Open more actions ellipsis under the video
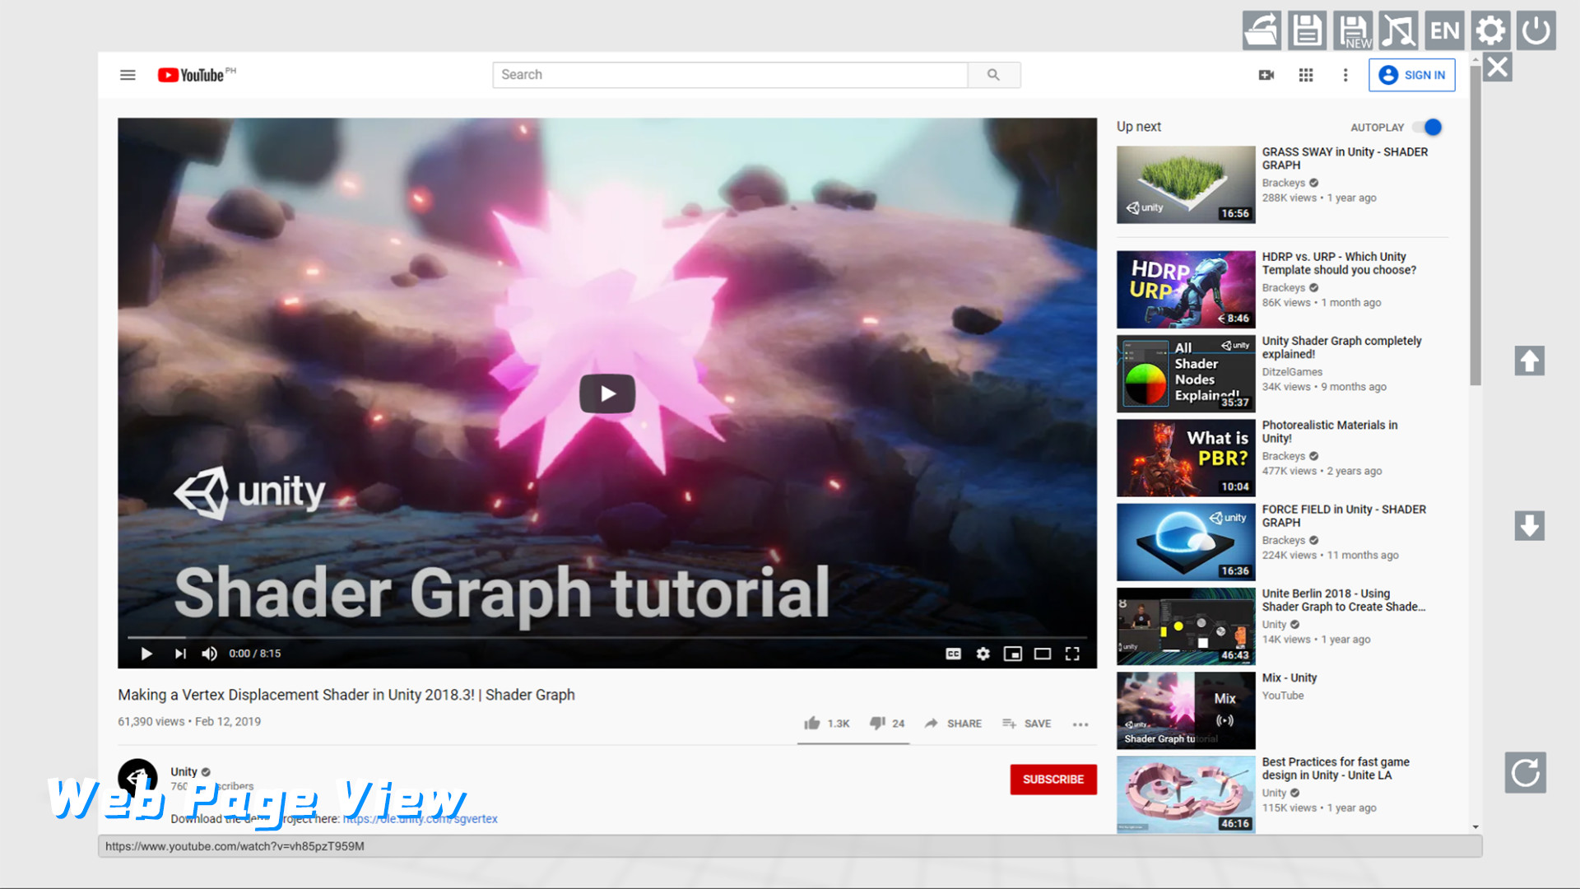Screen dimensions: 1580x889 pos(1080,724)
